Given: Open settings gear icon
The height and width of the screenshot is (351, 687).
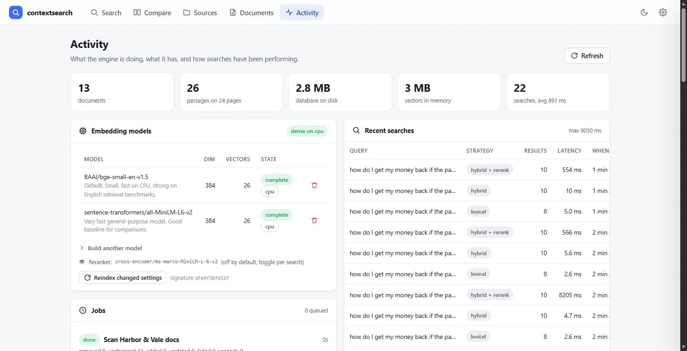Looking at the screenshot, I should 663,13.
